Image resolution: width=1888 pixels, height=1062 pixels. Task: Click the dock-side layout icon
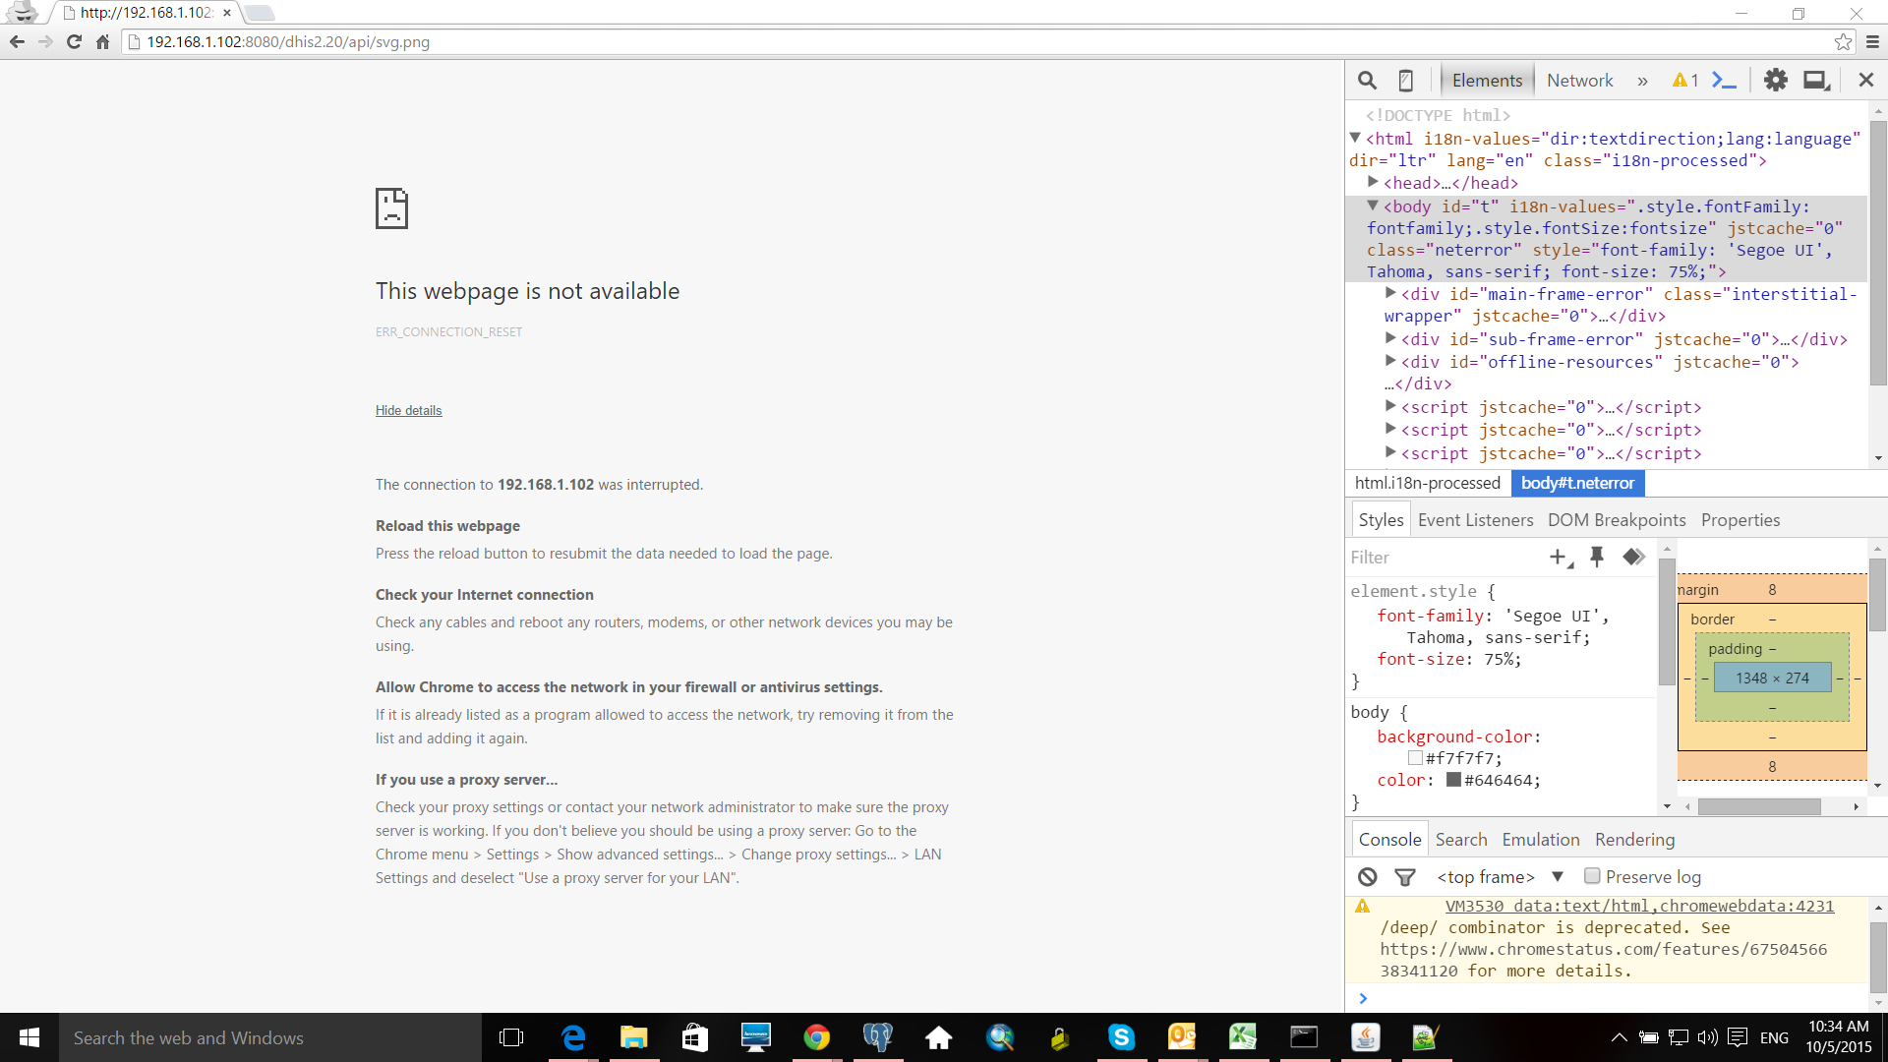pos(1816,81)
